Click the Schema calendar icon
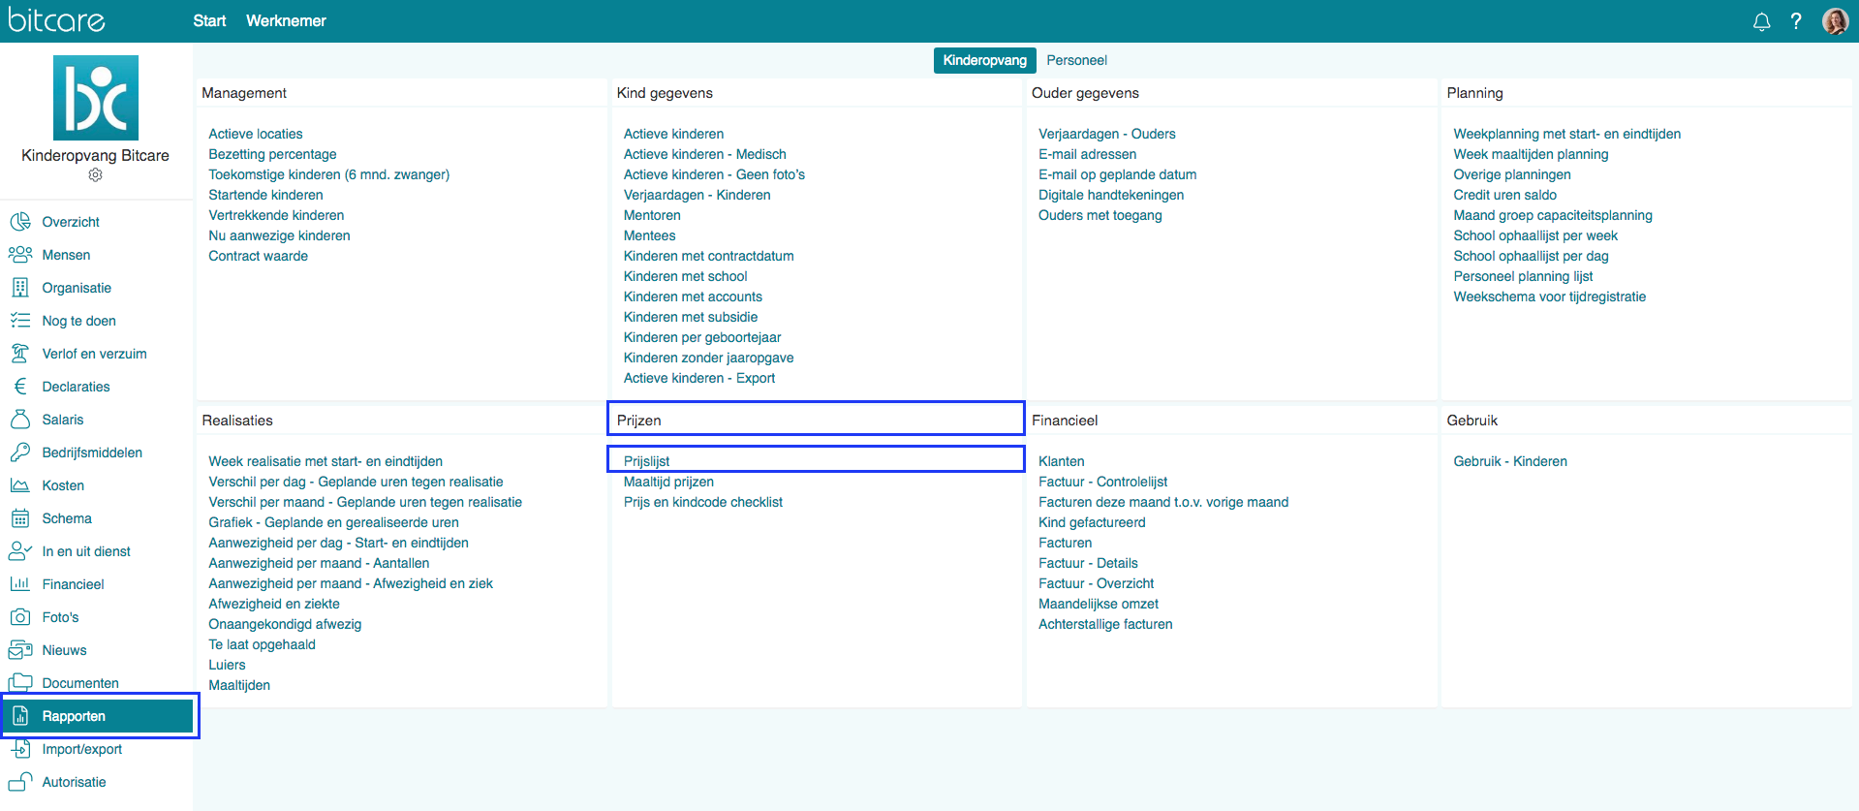This screenshot has height=811, width=1859. click(x=20, y=518)
